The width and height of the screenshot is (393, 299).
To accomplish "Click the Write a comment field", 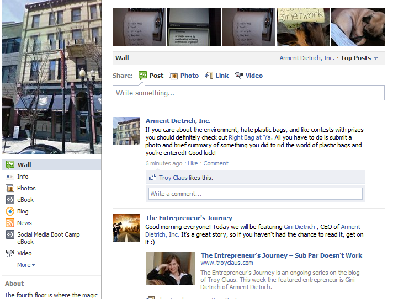I will (x=255, y=194).
